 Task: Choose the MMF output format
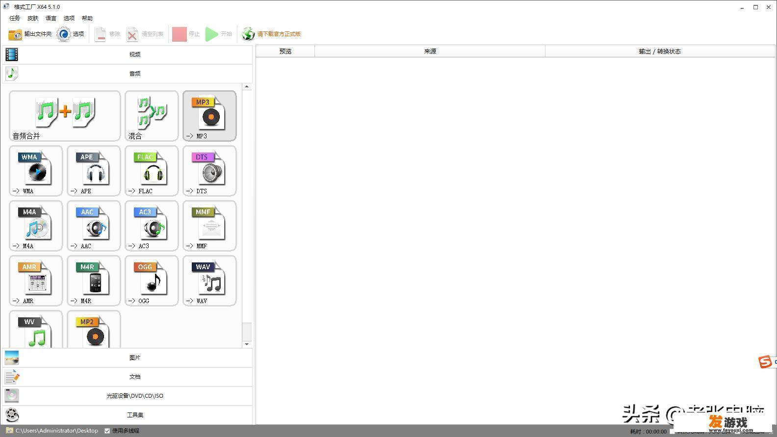(209, 226)
